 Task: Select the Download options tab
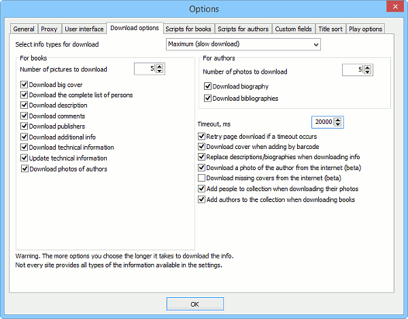[x=135, y=28]
